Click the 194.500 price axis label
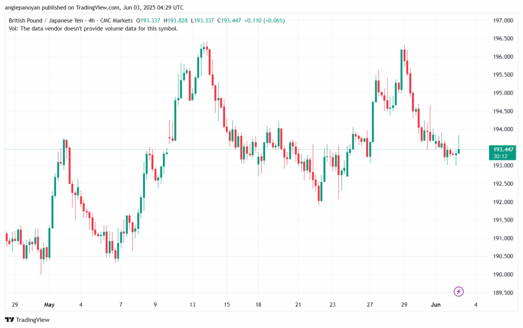Viewport: 523px width, 328px height. coord(503,111)
